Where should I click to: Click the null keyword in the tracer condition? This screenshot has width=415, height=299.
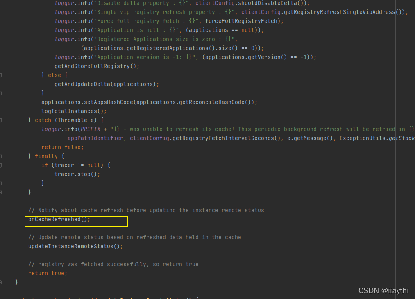[x=94, y=165]
